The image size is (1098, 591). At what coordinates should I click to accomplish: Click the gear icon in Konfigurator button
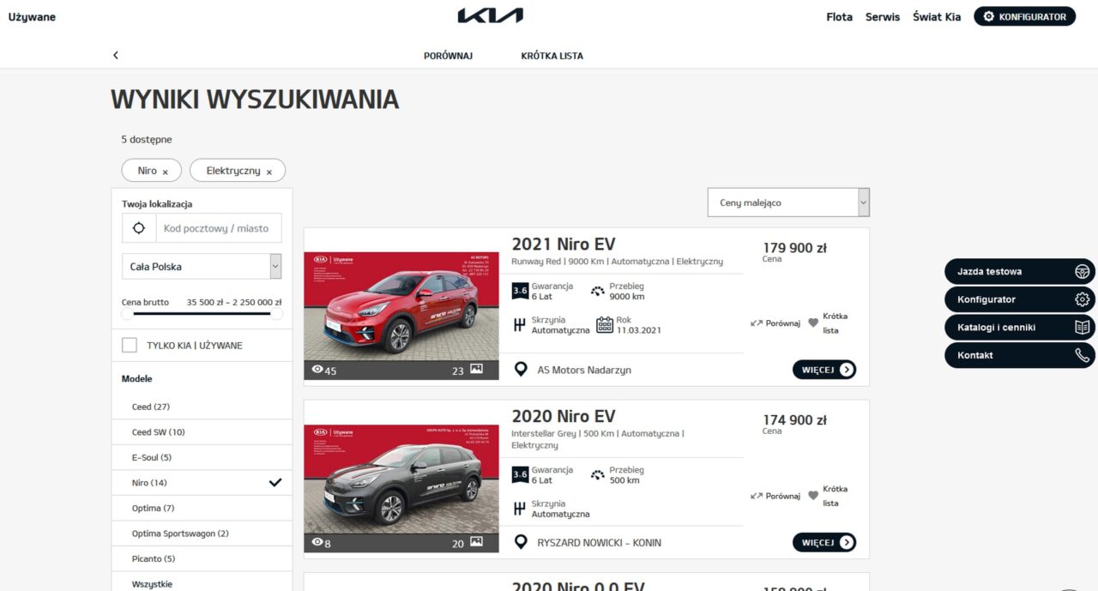(989, 16)
